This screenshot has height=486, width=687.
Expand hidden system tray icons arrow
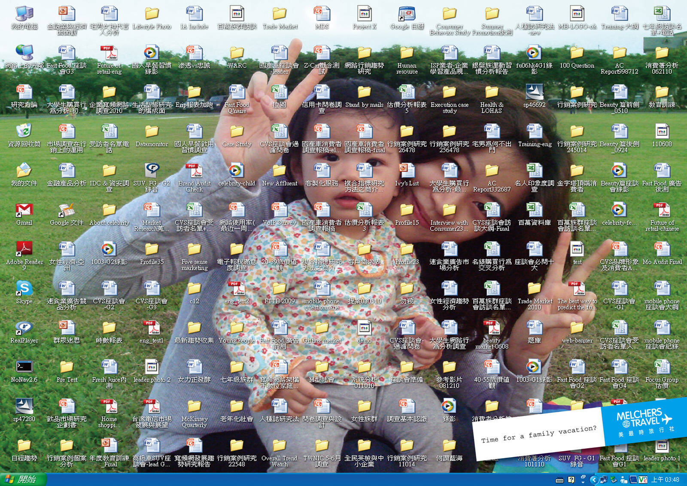pos(593,480)
